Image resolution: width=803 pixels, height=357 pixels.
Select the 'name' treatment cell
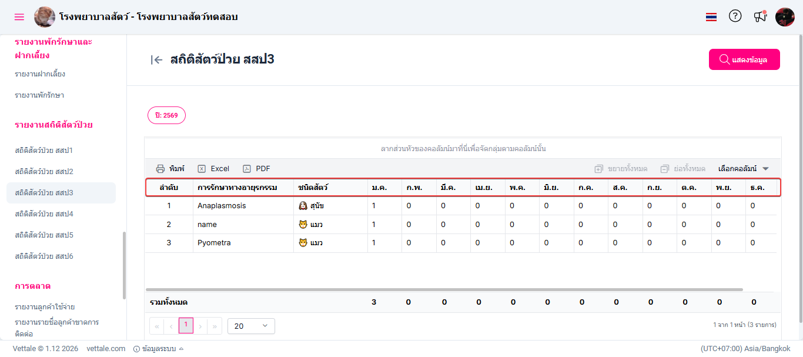coord(243,225)
